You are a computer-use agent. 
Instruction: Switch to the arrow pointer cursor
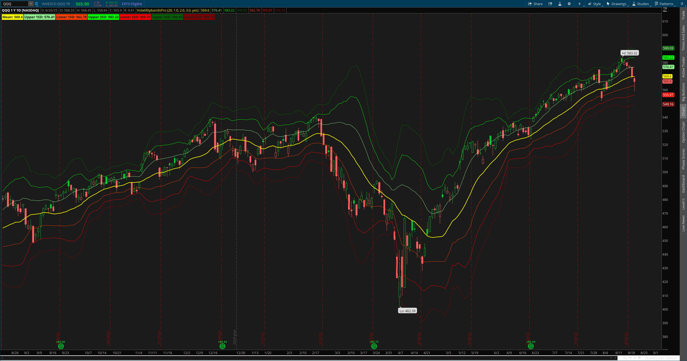coord(640,358)
